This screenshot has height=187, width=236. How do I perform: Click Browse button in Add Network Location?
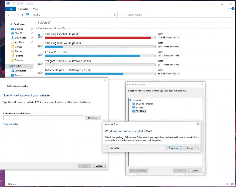93,118
